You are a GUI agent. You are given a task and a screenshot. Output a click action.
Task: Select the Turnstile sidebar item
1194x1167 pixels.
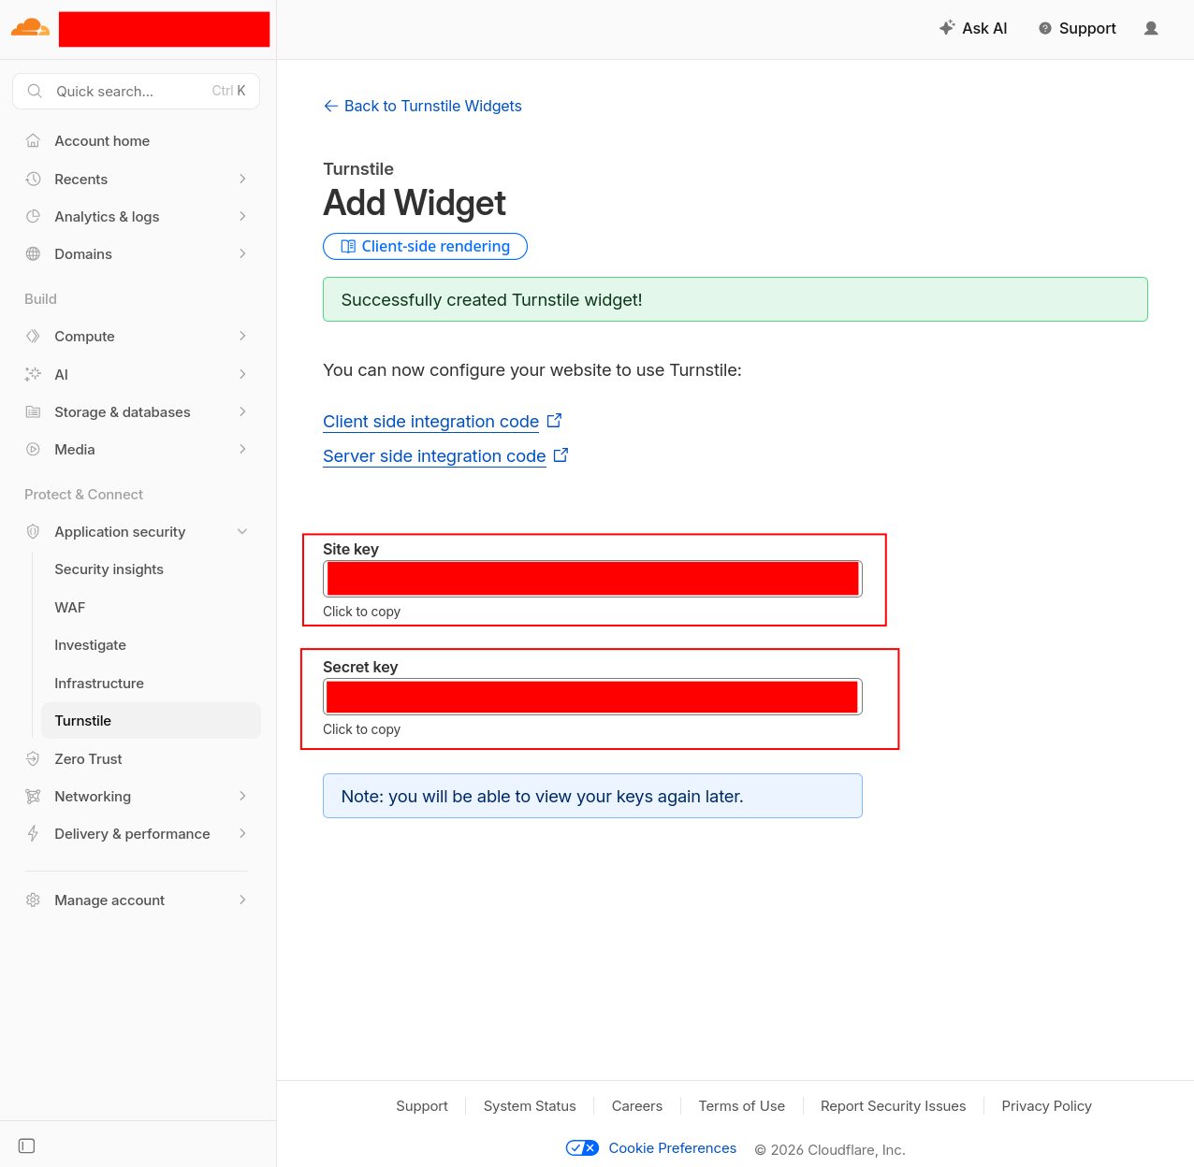click(151, 720)
